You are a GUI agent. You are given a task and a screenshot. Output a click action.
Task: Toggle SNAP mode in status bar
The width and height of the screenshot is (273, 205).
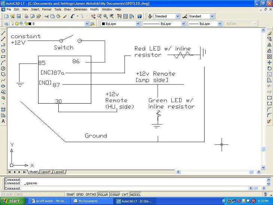[x=70, y=195]
